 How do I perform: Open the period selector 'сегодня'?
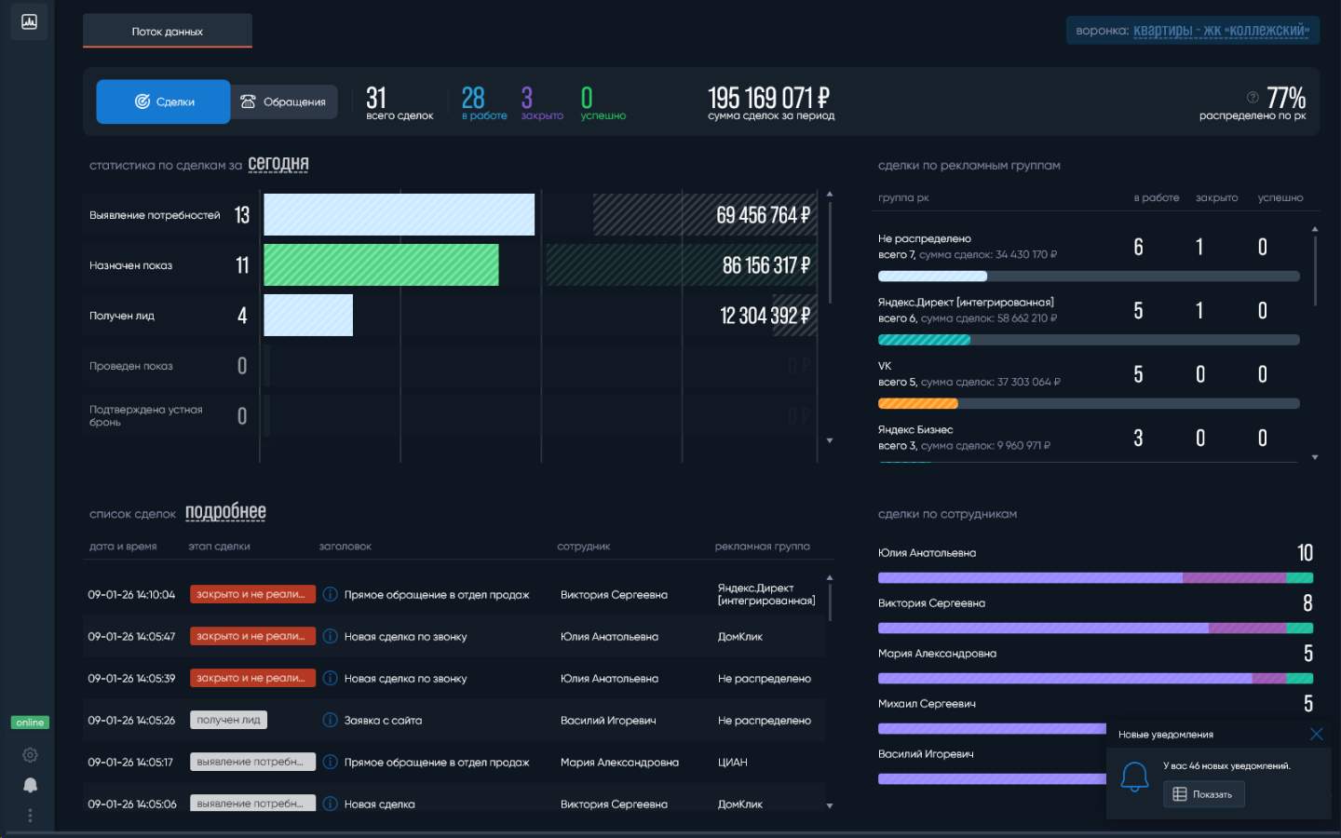[278, 164]
